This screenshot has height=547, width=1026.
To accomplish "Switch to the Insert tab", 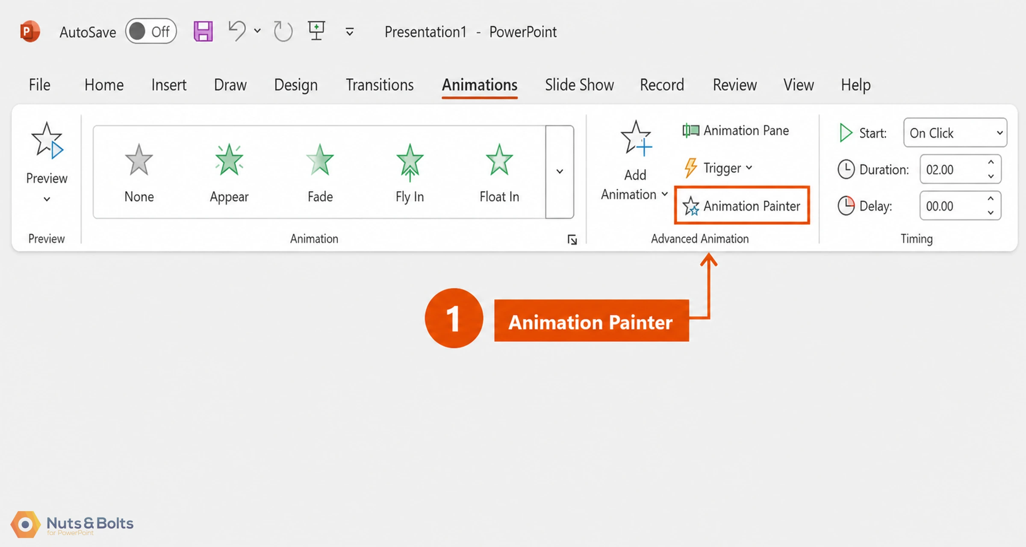I will (x=169, y=85).
